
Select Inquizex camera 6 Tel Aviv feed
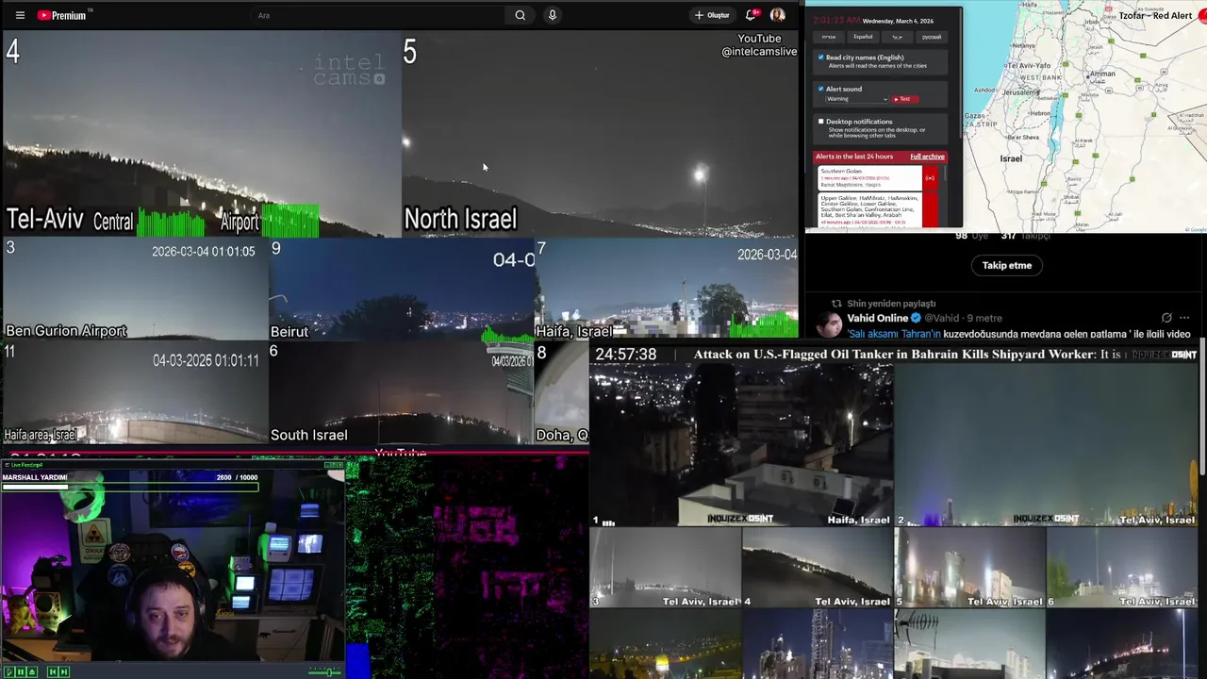pyautogui.click(x=1122, y=568)
